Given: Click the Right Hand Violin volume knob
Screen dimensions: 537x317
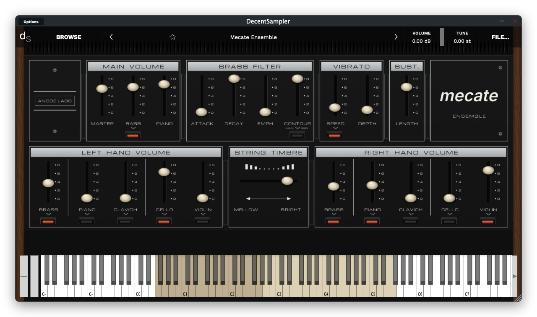Looking at the screenshot, I should pos(488,170).
